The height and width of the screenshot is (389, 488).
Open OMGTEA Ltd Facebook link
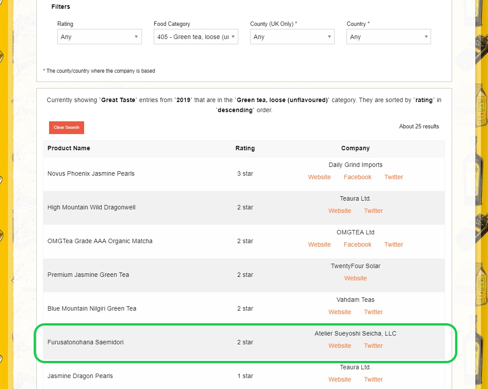357,244
